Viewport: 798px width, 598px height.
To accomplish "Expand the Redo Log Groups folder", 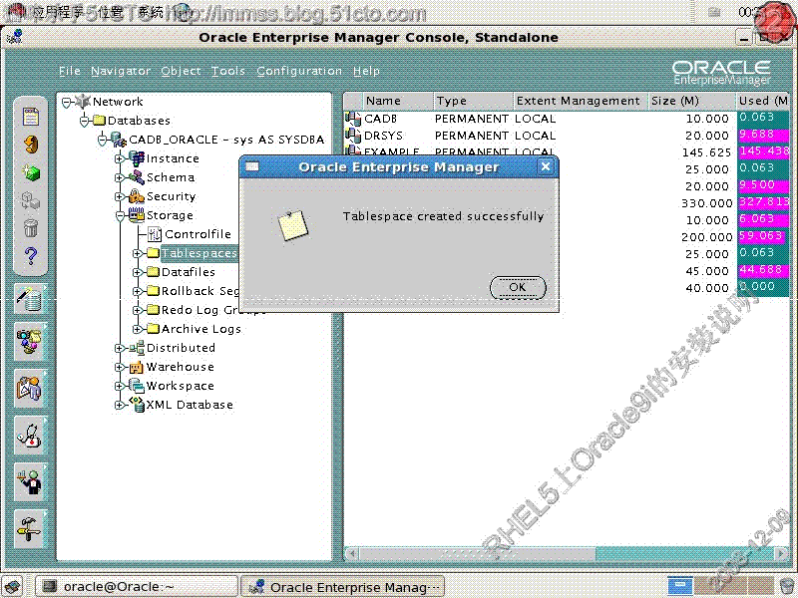I will (x=137, y=310).
